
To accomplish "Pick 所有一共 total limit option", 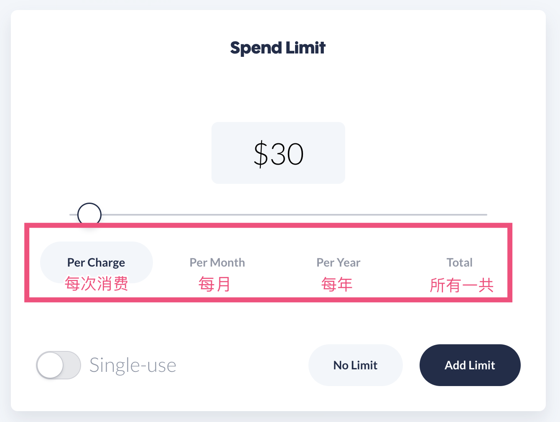I will pos(462,285).
